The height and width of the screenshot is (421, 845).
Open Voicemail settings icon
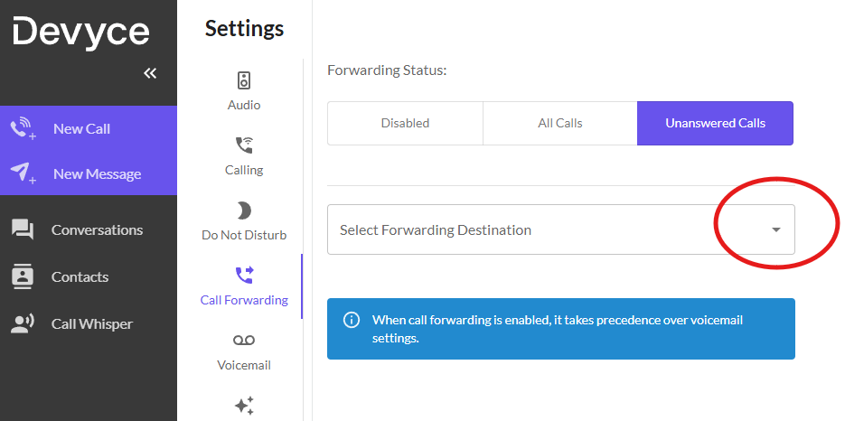tap(244, 340)
